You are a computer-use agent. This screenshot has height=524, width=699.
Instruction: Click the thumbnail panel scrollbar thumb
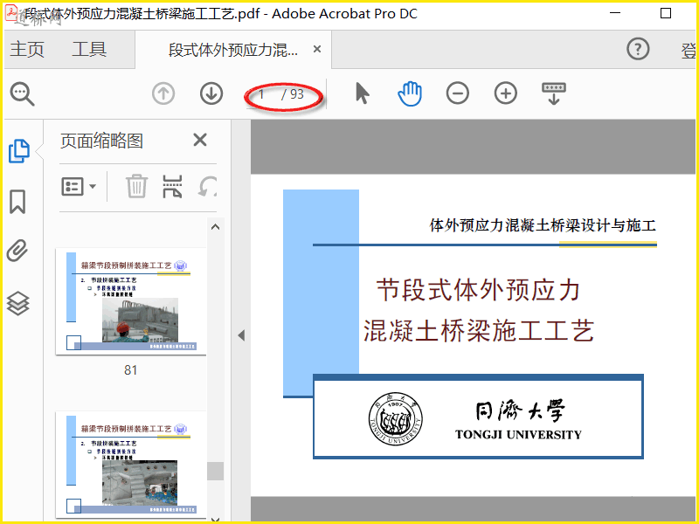pos(215,471)
